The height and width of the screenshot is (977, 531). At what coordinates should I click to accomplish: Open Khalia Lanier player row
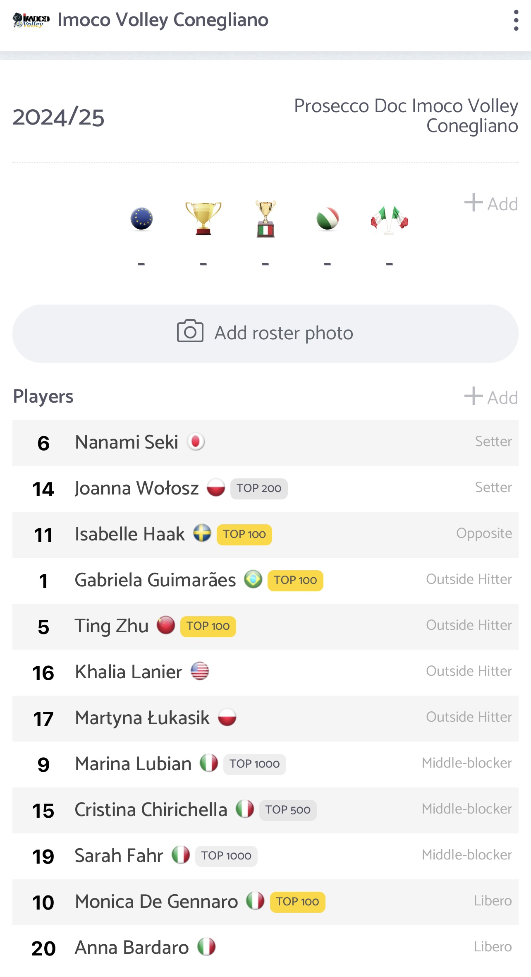click(x=265, y=672)
